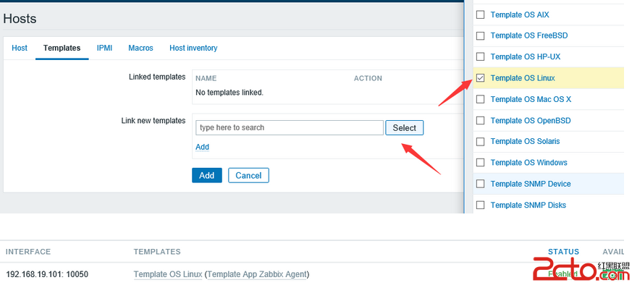The image size is (632, 288).
Task: Focus the 'type here to search' field
Action: click(x=290, y=127)
